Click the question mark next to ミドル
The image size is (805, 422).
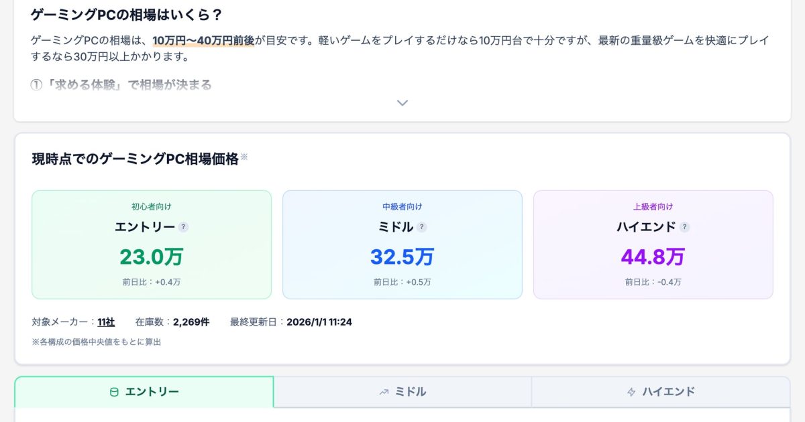point(422,227)
